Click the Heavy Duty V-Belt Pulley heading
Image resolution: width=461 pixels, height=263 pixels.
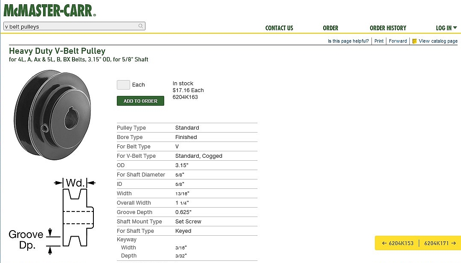(x=57, y=51)
